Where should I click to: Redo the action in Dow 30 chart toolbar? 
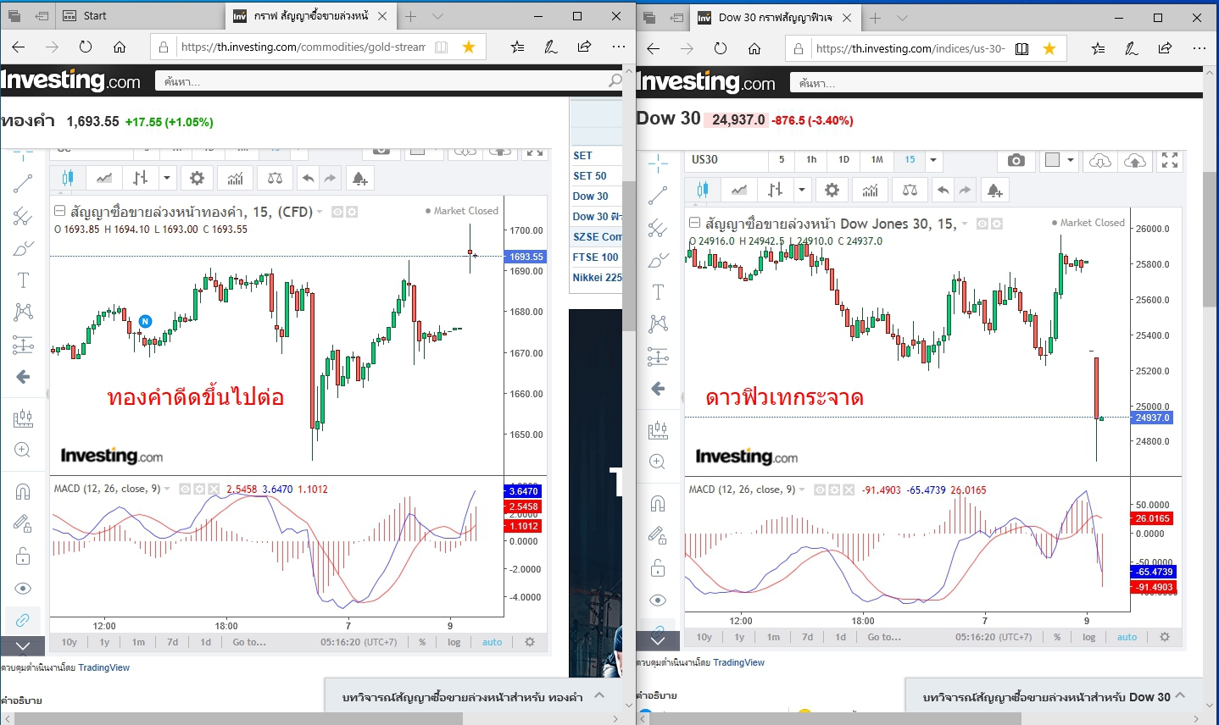point(965,190)
